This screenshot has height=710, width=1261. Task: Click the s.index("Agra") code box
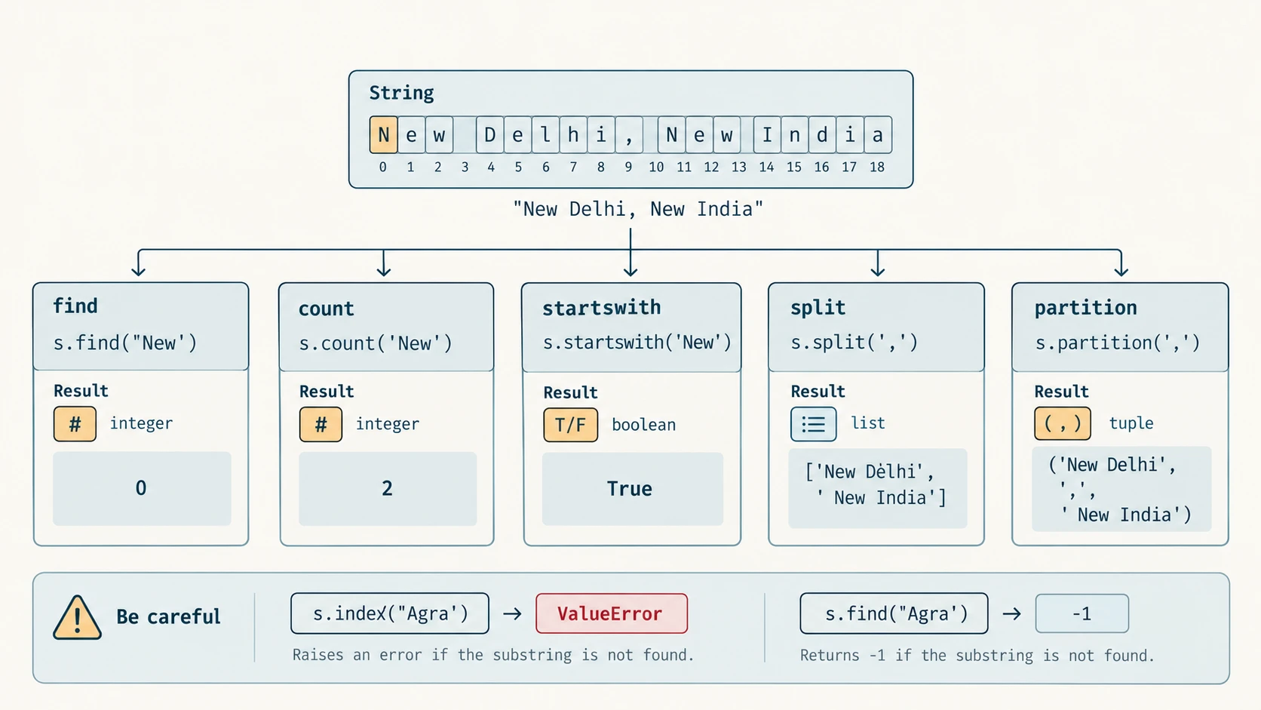tap(390, 613)
